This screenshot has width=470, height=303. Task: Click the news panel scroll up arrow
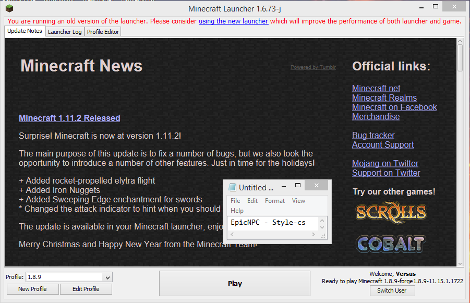[x=460, y=41]
